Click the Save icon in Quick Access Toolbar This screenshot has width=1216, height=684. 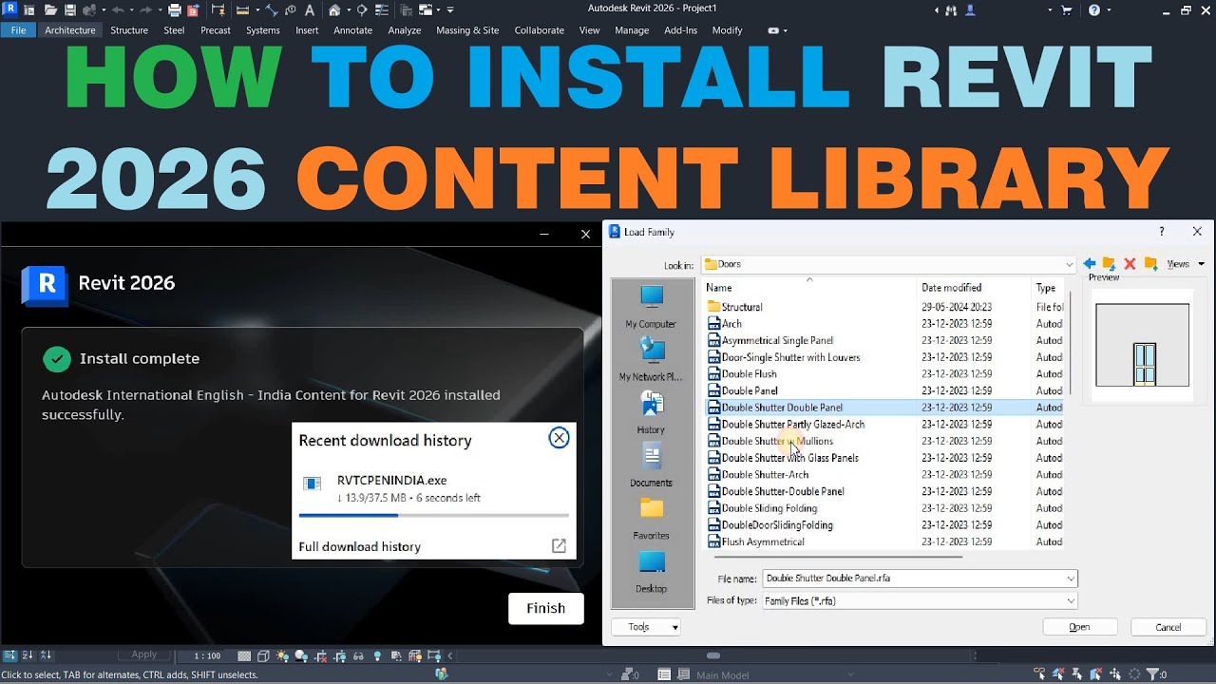(70, 9)
